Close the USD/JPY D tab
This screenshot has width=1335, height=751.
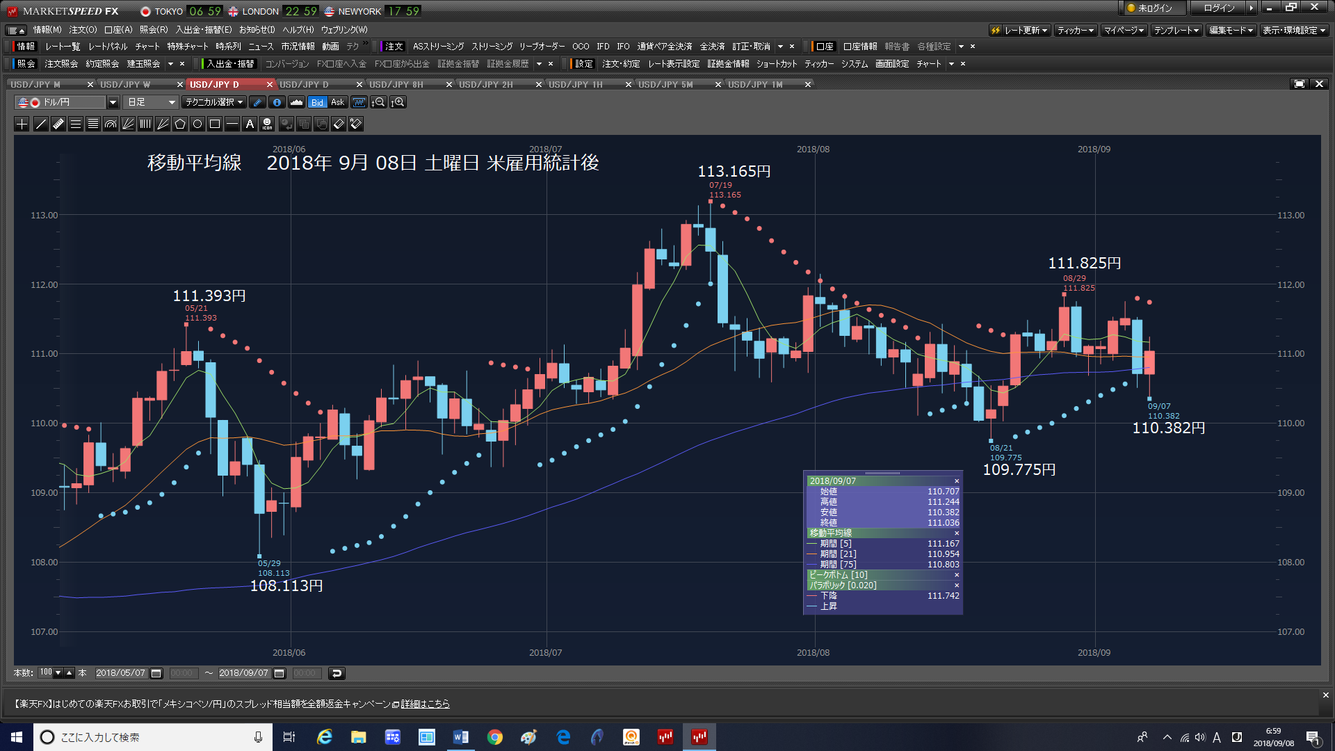coord(270,85)
